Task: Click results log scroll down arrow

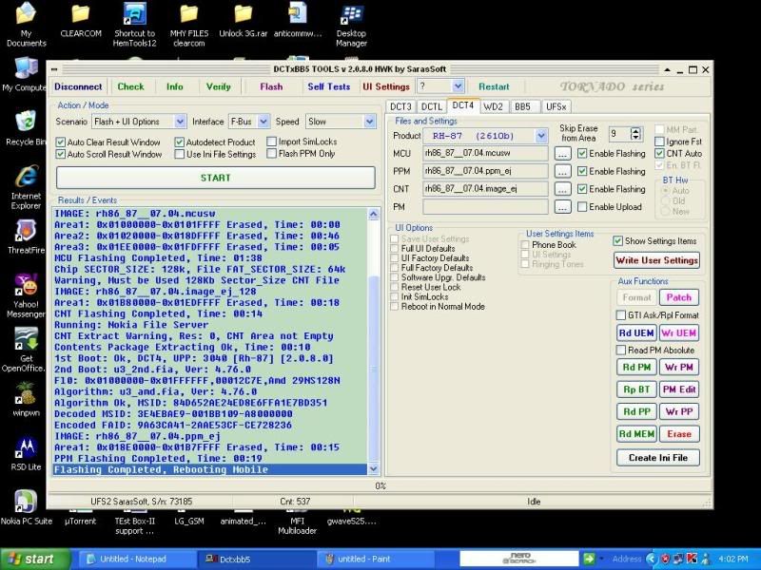Action: [373, 468]
